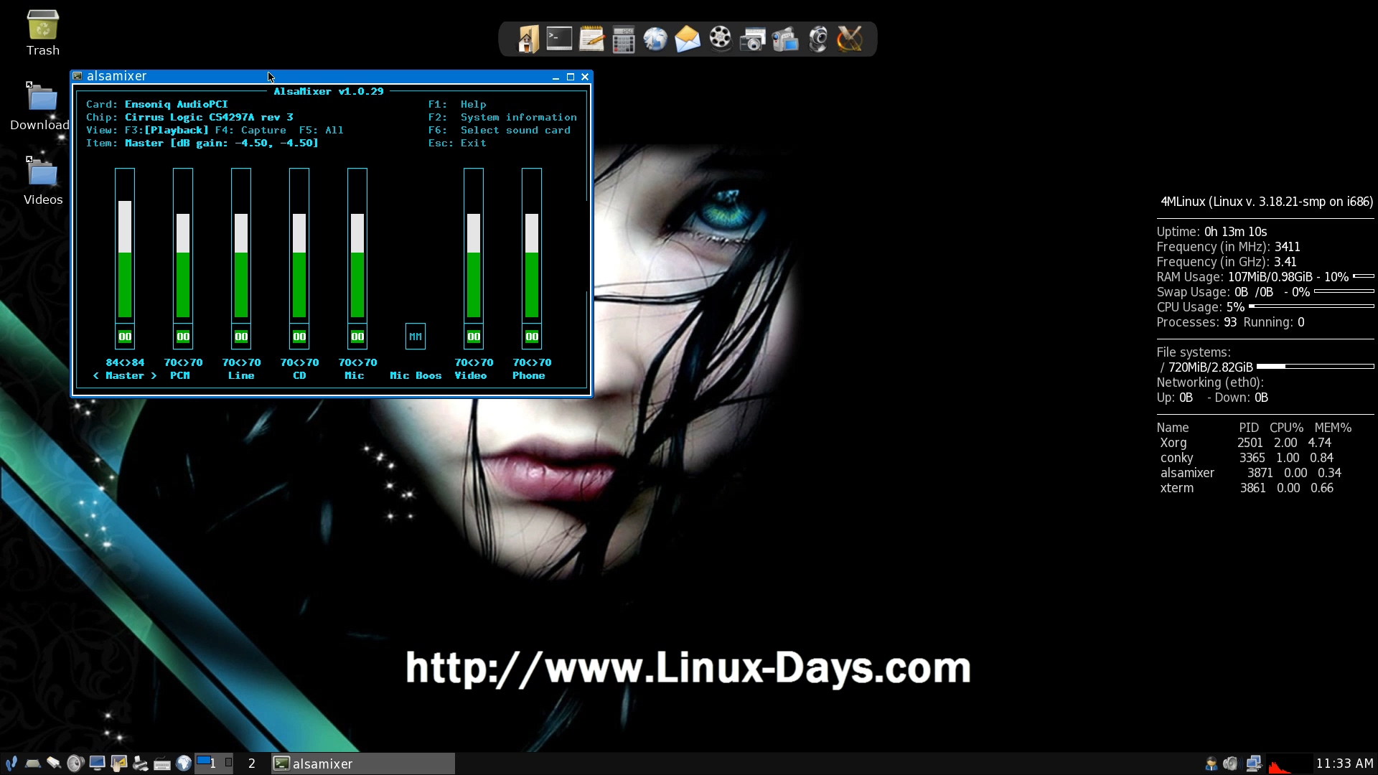Click the Phone volume bar

pyautogui.click(x=532, y=245)
